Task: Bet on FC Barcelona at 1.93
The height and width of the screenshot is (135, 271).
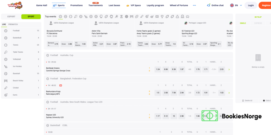Action: pyautogui.click(x=80, y=44)
